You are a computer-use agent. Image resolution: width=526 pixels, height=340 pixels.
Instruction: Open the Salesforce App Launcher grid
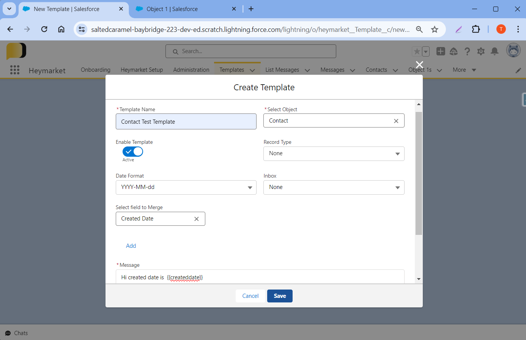(15, 70)
